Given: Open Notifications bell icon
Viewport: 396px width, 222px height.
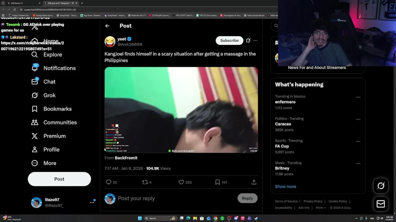Looking at the screenshot, I should [x=35, y=68].
